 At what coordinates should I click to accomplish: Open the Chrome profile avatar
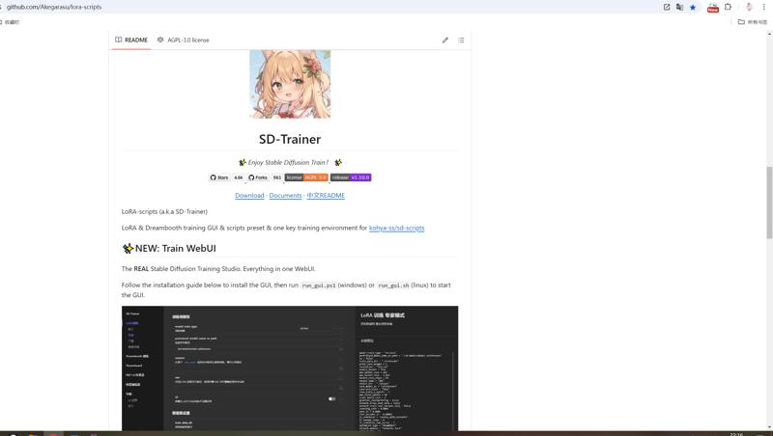click(x=749, y=7)
